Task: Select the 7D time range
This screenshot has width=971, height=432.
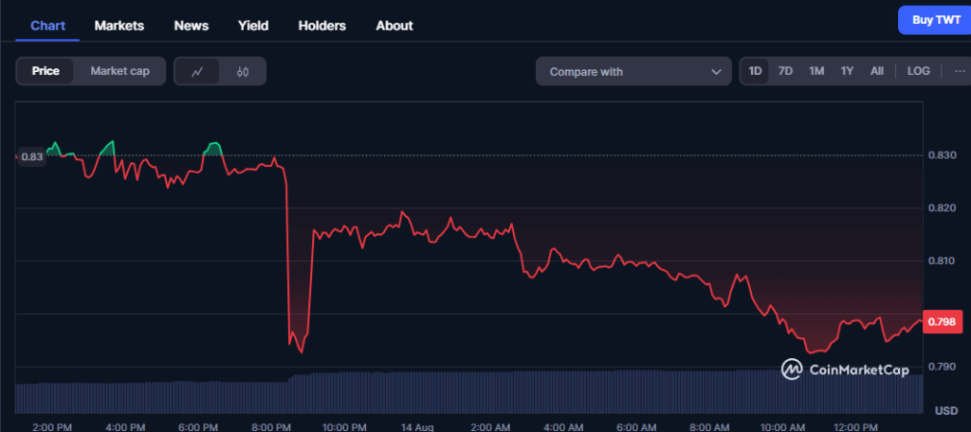Action: click(785, 71)
